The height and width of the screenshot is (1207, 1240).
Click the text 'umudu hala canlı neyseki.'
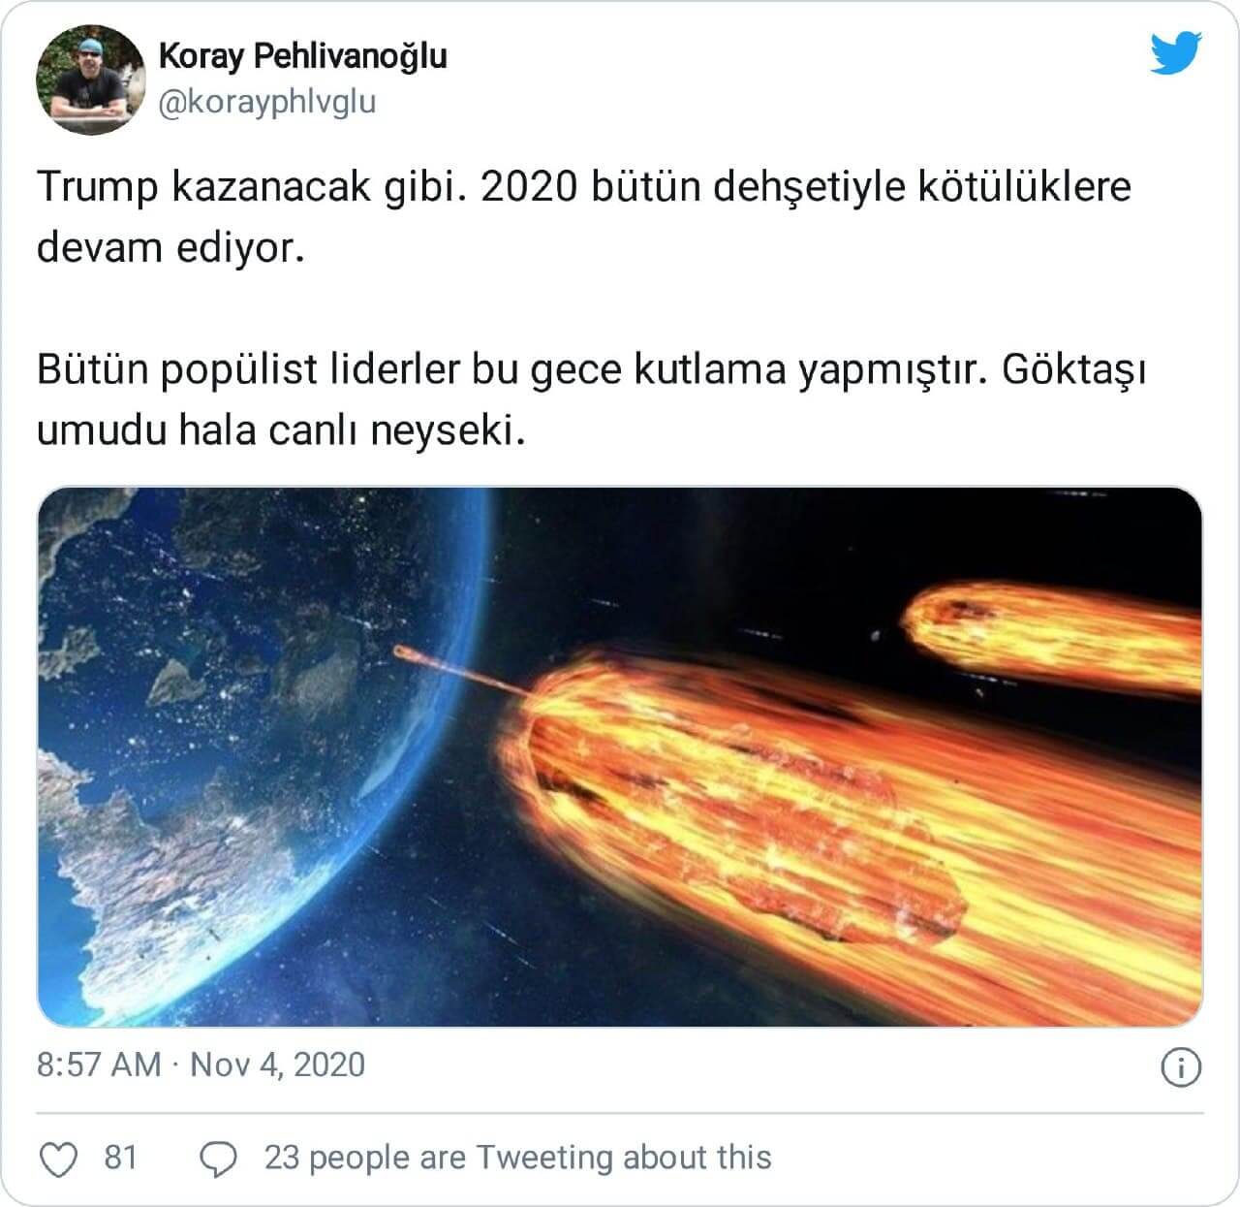281,430
